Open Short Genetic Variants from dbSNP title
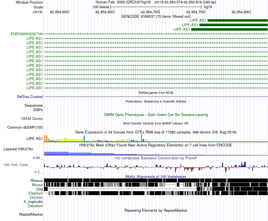Screen dimensions: 268x221 tap(156, 123)
